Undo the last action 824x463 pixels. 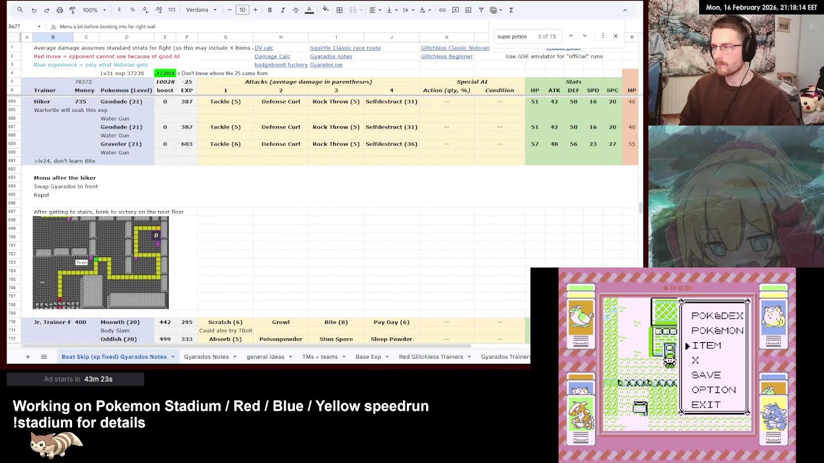(33, 10)
